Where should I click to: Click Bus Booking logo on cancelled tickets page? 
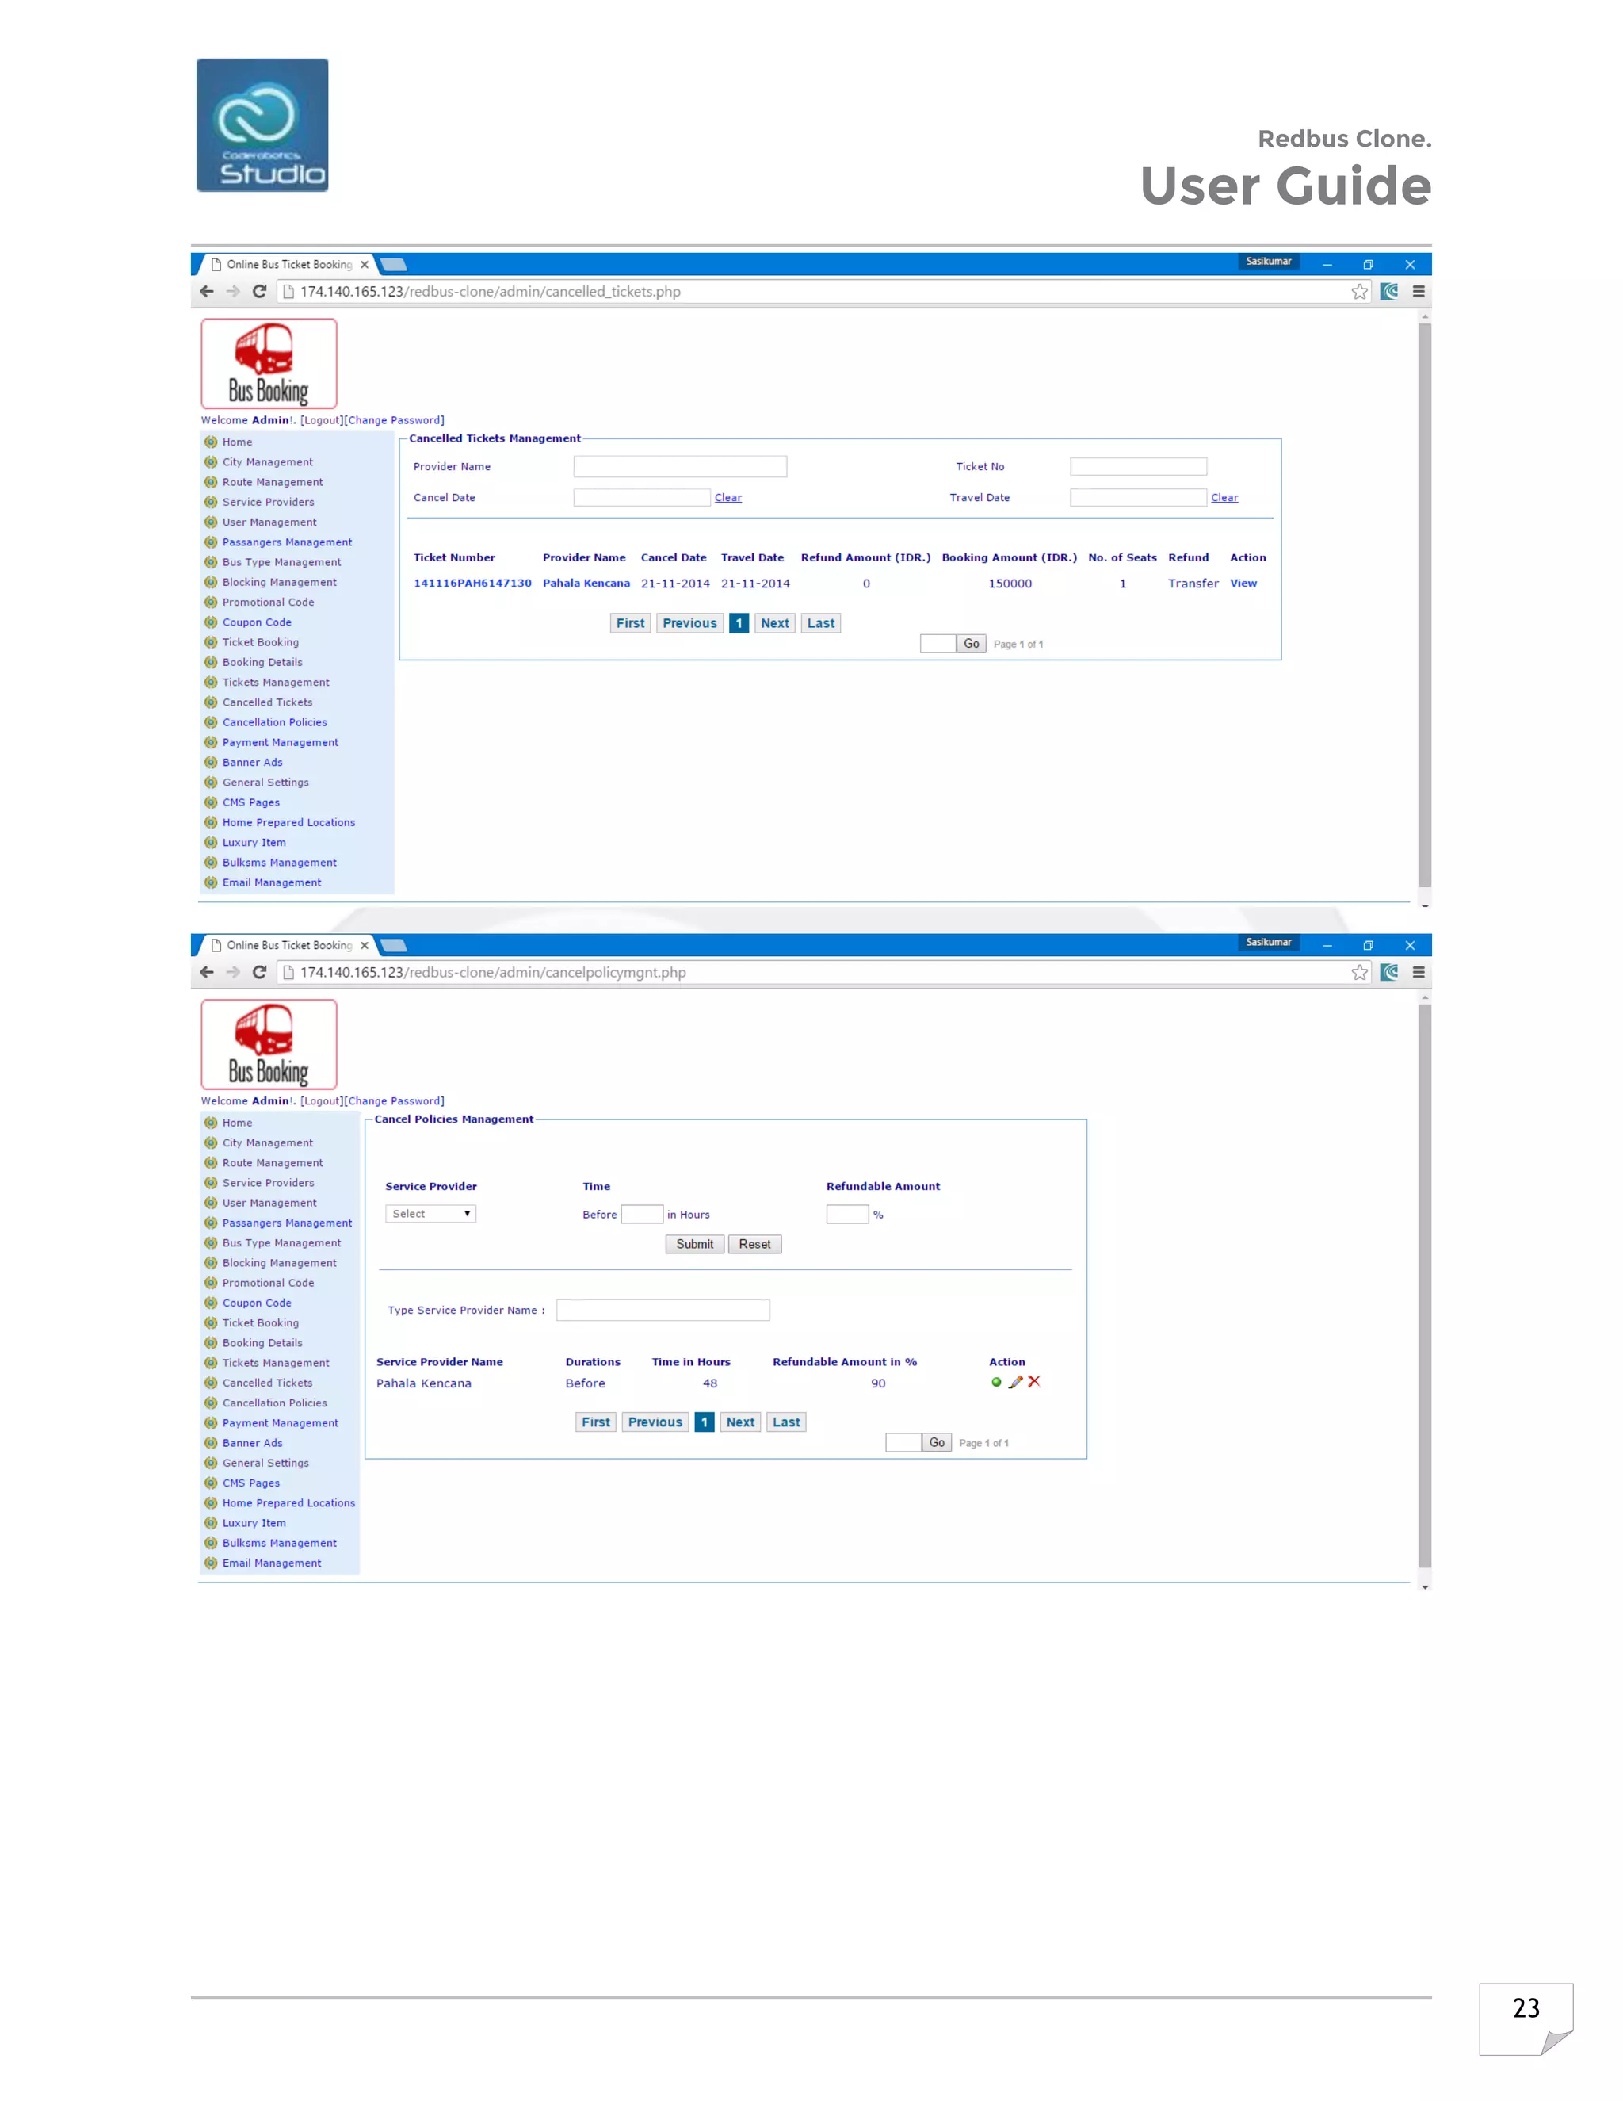point(269,364)
